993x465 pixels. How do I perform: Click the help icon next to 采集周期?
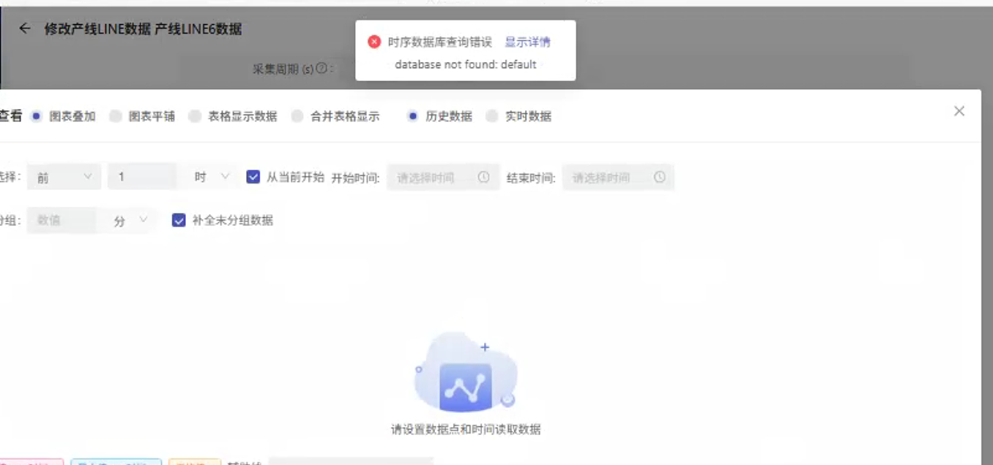321,68
